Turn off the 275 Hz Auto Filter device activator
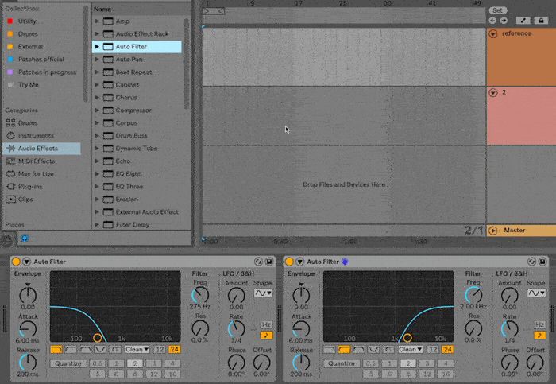Screen dimensions: 556x384 point(16,262)
